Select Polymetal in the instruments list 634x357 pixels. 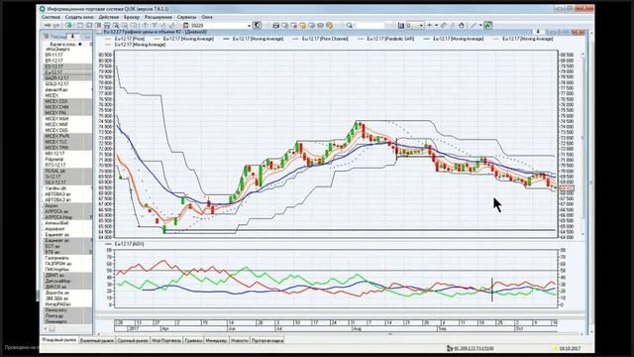[67, 160]
